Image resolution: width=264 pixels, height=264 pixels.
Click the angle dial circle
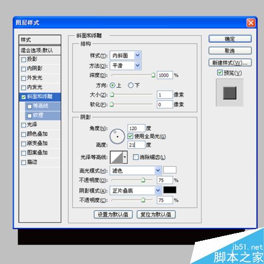117,137
